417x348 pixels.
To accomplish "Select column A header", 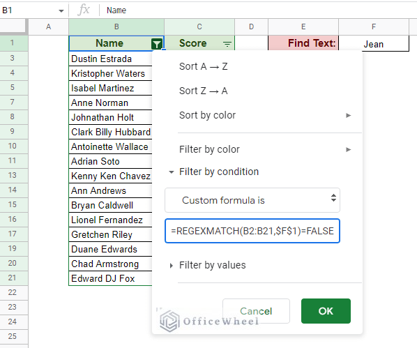I will 48,27.
